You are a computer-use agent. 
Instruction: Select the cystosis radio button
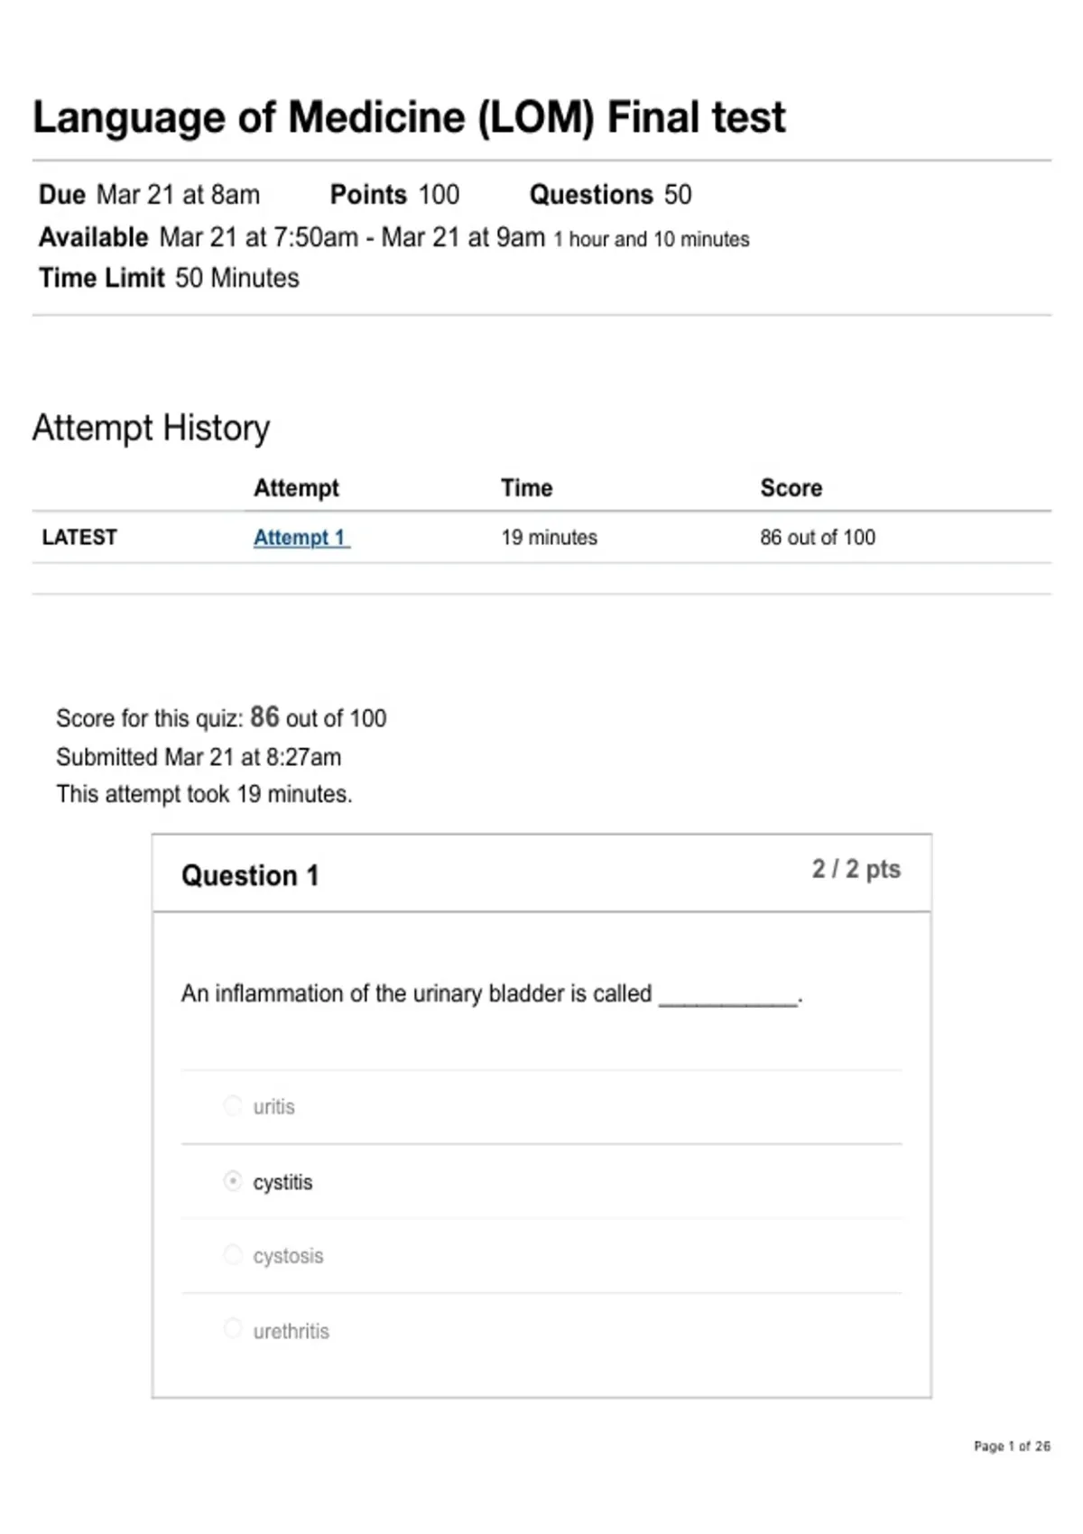(233, 1254)
